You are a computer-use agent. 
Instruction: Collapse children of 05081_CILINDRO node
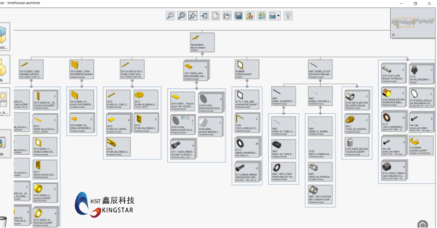click(x=284, y=108)
